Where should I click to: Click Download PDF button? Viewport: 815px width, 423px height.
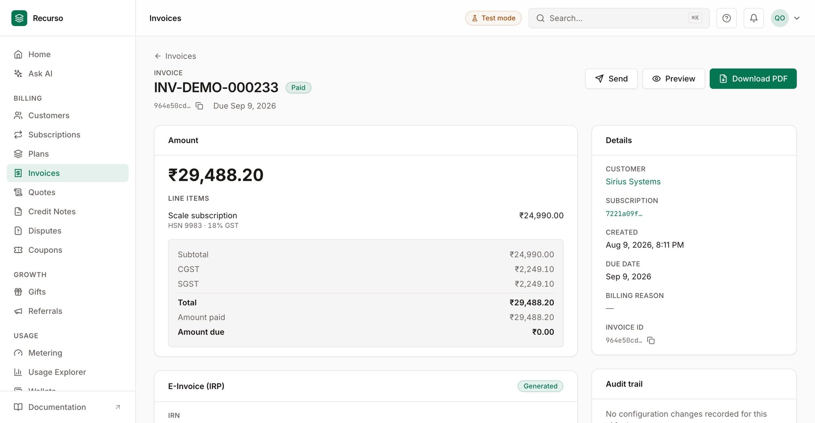click(x=753, y=79)
